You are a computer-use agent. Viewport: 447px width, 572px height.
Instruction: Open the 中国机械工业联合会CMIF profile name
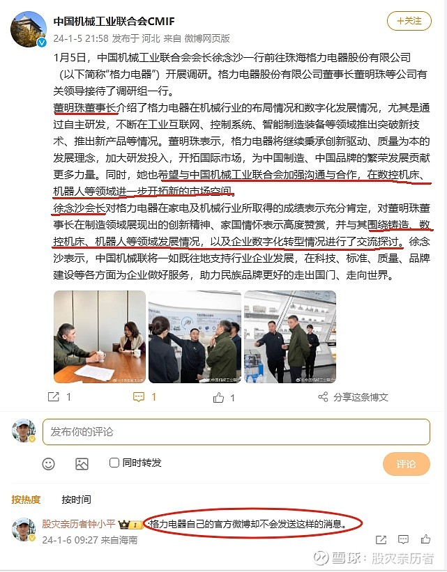[x=114, y=21]
